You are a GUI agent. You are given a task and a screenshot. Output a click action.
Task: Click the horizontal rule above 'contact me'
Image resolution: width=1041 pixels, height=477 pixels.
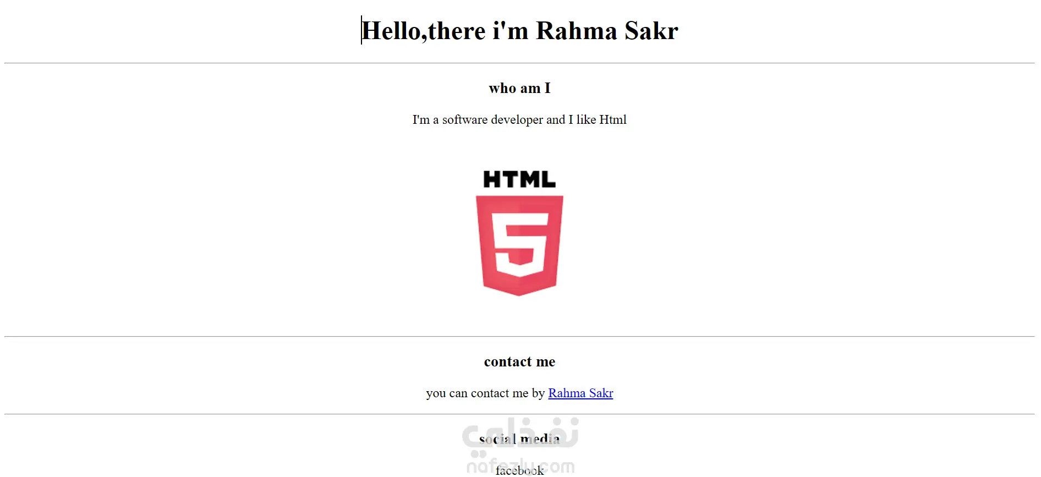click(x=519, y=336)
